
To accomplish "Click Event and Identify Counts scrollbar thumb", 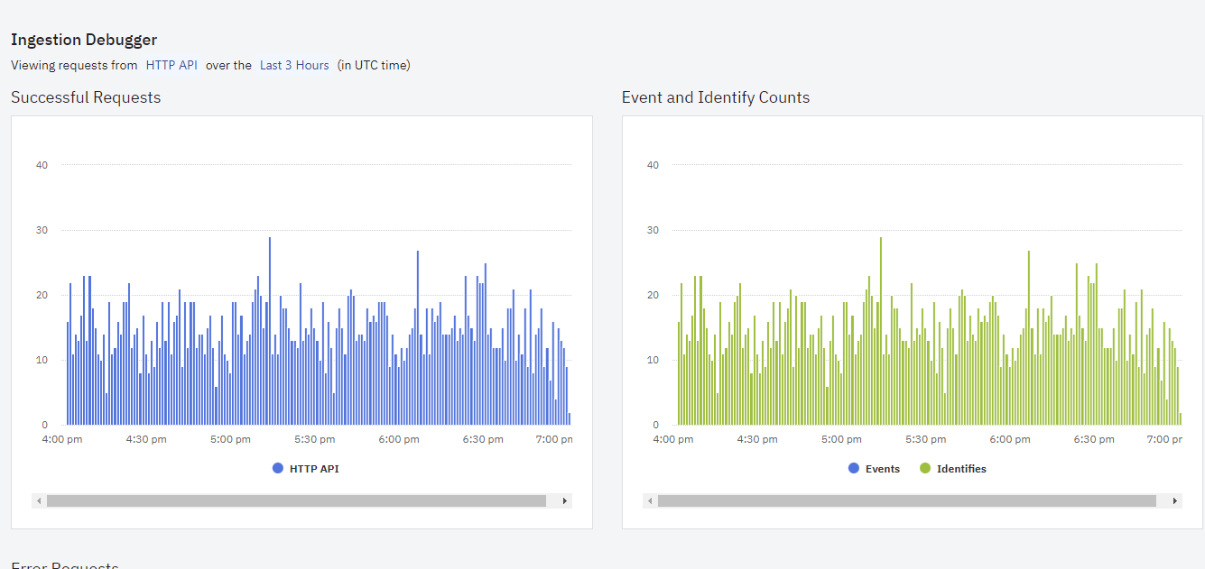I will [x=907, y=500].
